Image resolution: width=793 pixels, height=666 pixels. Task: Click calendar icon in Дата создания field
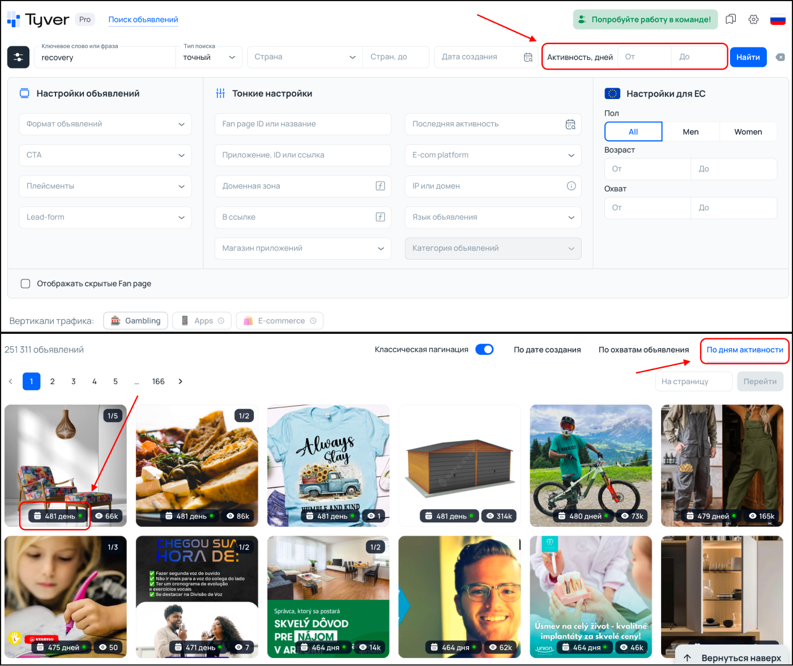[x=528, y=57]
